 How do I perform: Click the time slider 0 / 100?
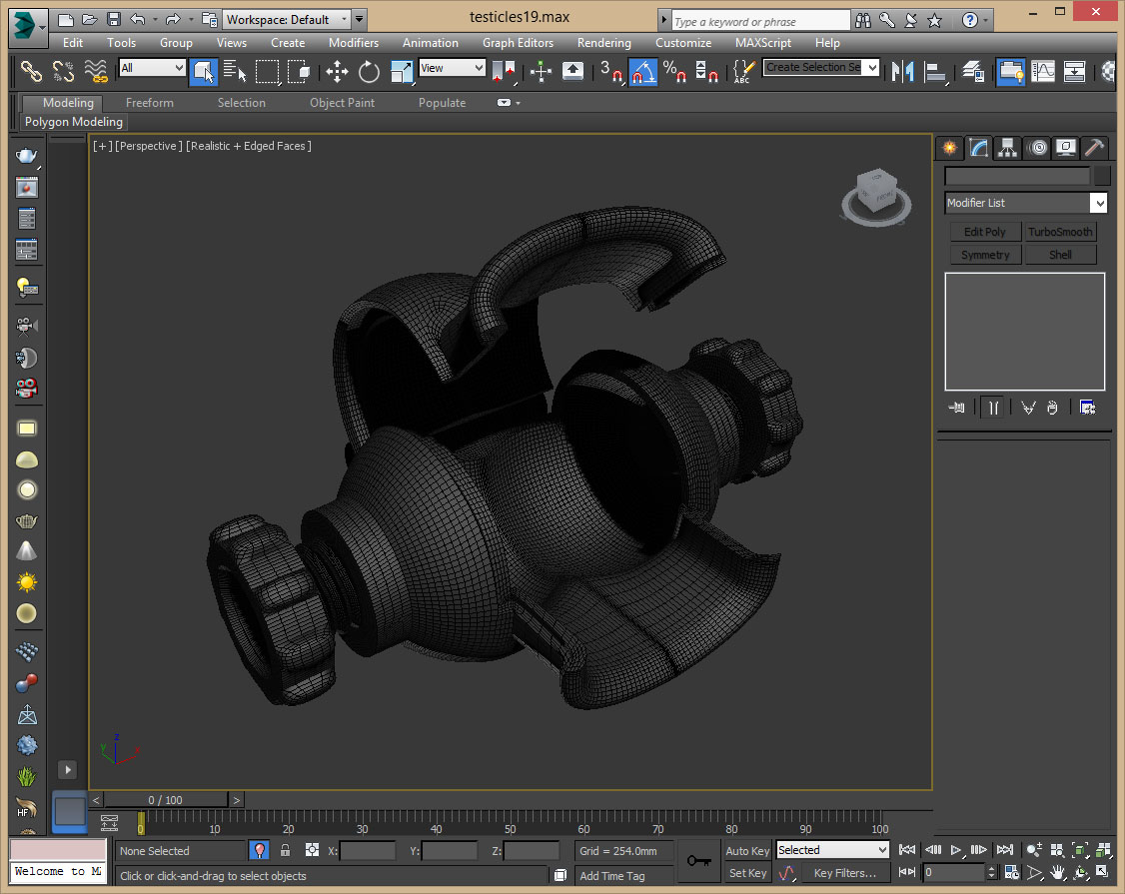tap(166, 800)
